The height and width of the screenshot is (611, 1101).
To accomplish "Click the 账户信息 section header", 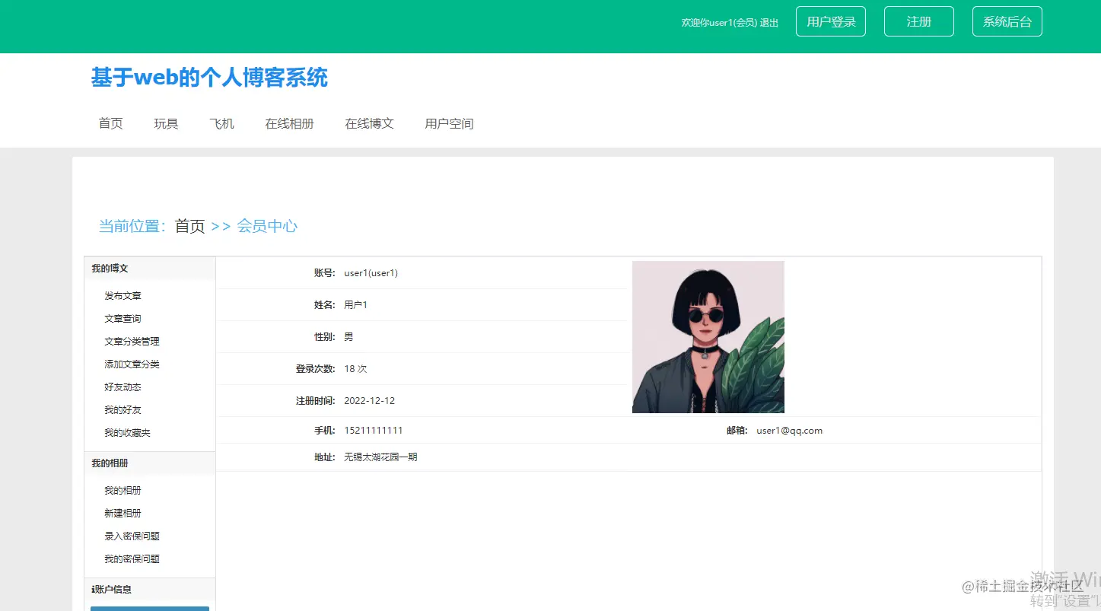I will [x=150, y=590].
